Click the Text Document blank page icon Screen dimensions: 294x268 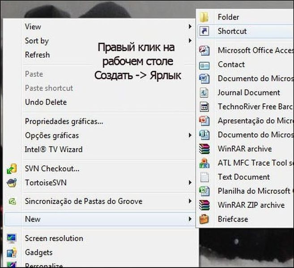click(x=204, y=177)
